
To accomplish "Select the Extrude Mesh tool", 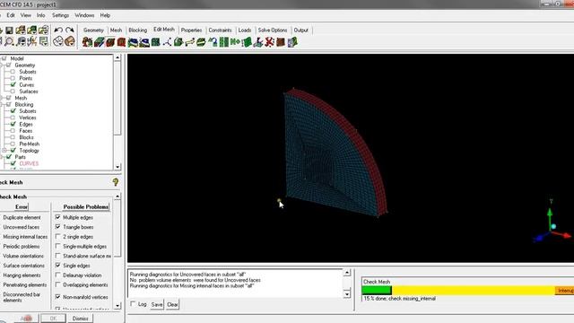I will [99, 42].
